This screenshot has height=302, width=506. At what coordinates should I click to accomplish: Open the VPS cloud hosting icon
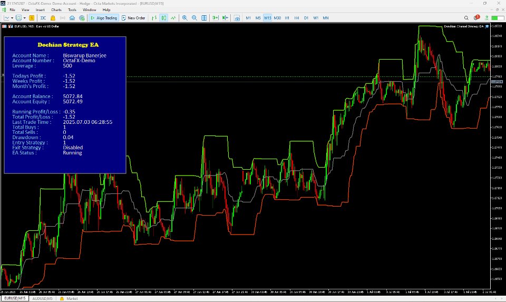point(72,18)
